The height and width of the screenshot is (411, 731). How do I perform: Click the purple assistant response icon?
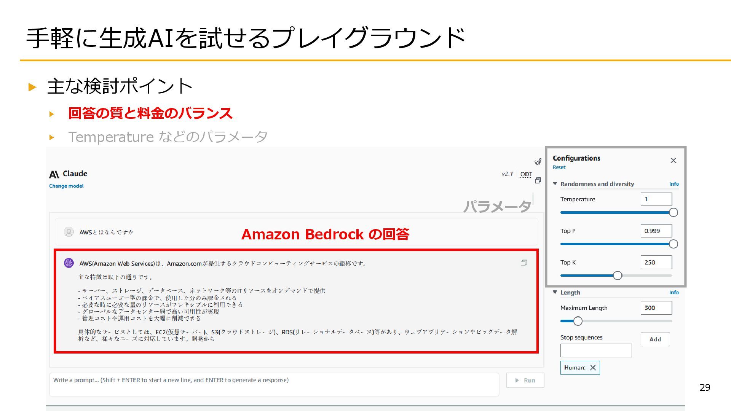[69, 263]
